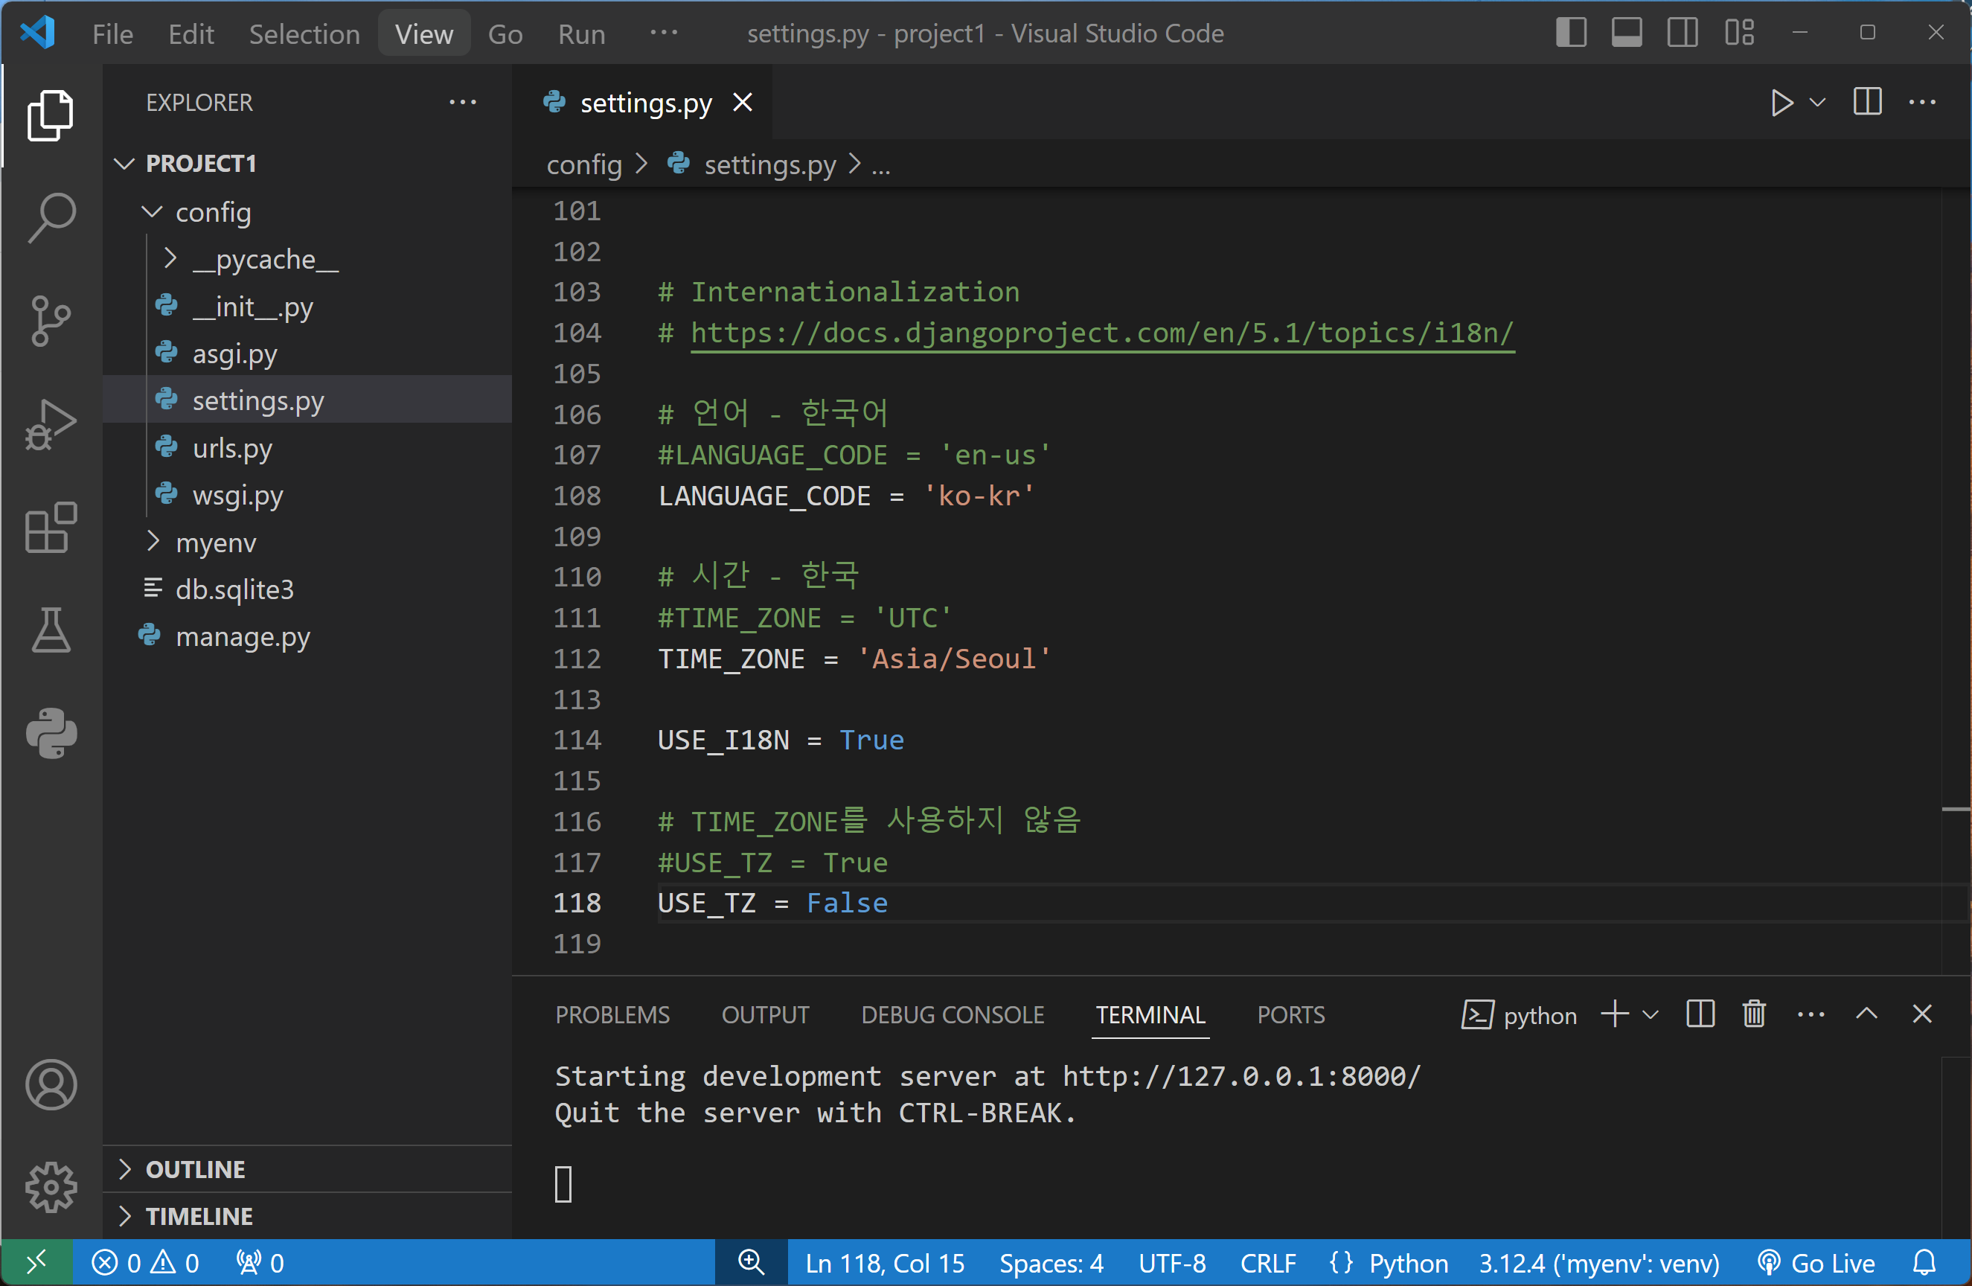Open the Selection menu
1972x1286 pixels.
click(x=304, y=33)
